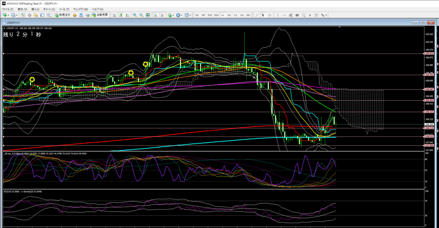Open the Indicators list icon
439x228 pixels.
pos(170,15)
